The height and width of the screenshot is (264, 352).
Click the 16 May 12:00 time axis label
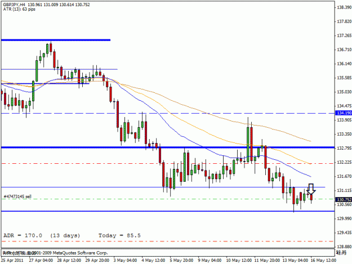[323, 260]
